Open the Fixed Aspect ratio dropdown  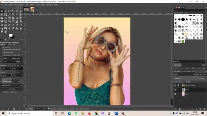point(12,58)
